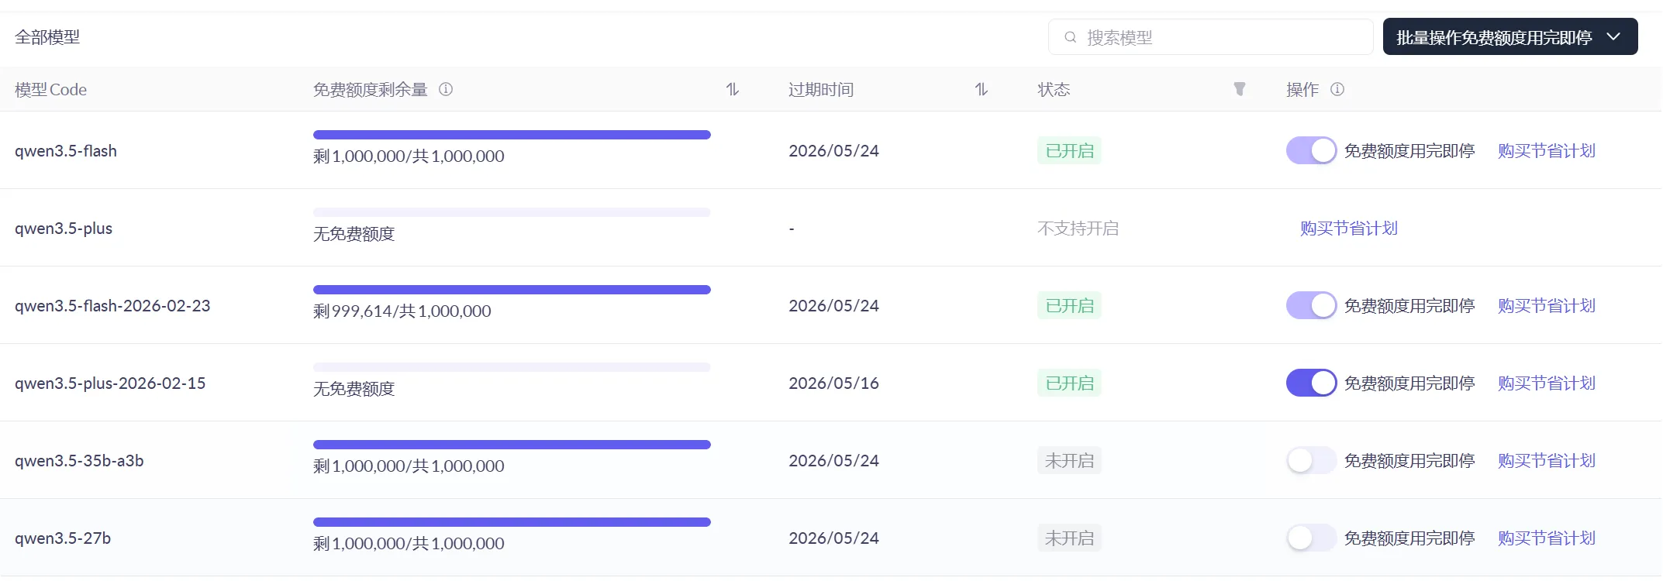Click 状态 column header label
Screen dimensions: 1663x581
[1054, 89]
